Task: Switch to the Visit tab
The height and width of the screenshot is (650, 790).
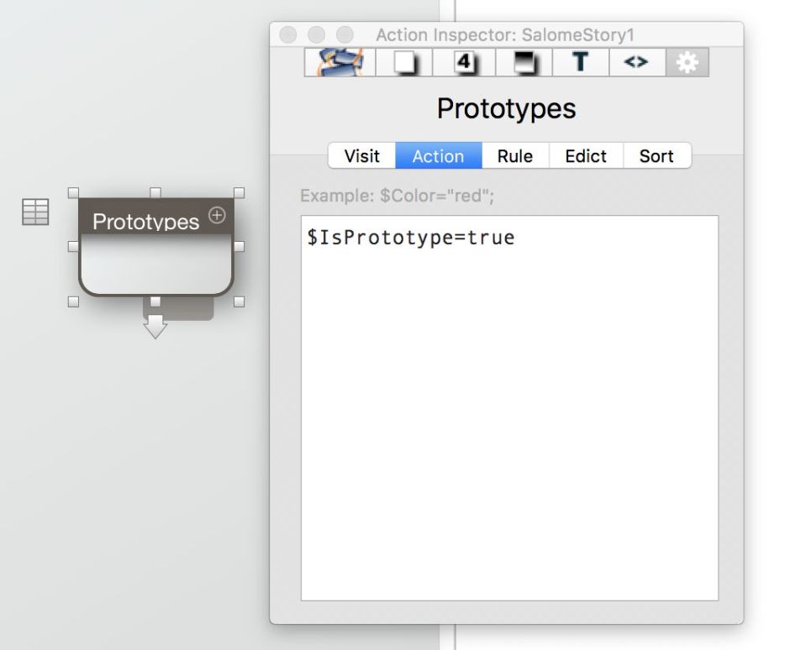Action: pyautogui.click(x=362, y=156)
